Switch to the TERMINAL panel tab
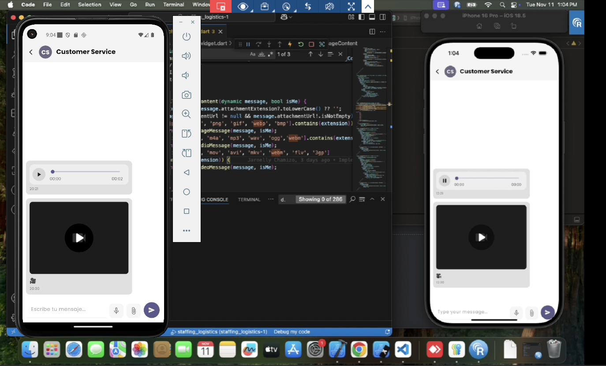Screen dimensions: 606x366 [249, 199]
